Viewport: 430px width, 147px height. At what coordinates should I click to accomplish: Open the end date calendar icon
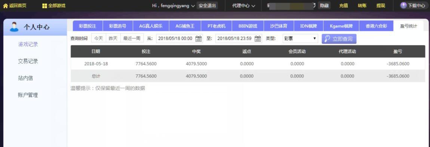[258, 39]
